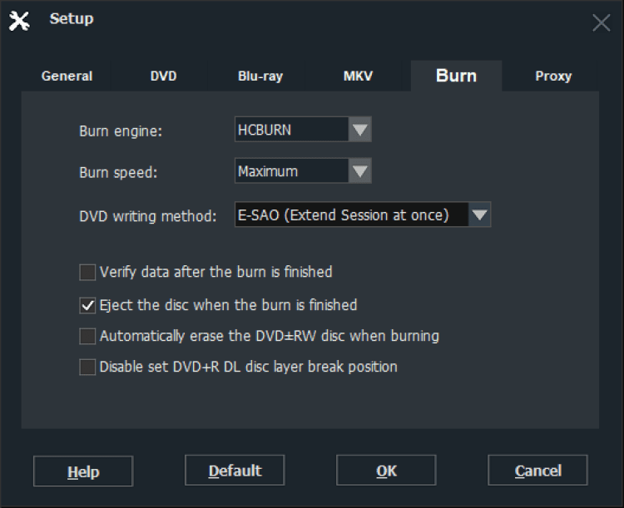The image size is (624, 508).
Task: Enable Verify data after burn checkbox
Action: 87,272
